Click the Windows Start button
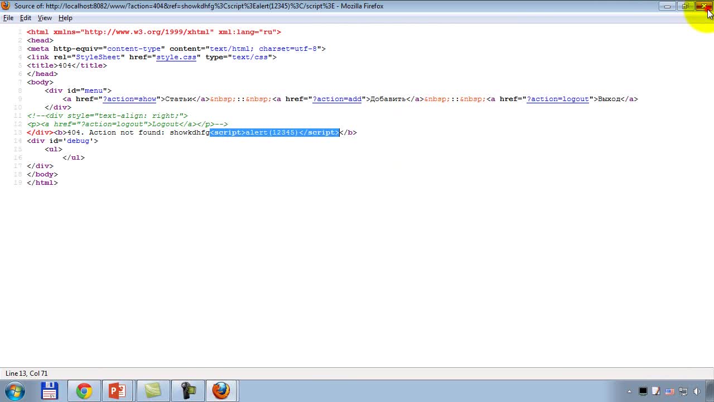The height and width of the screenshot is (402, 714). 15,391
